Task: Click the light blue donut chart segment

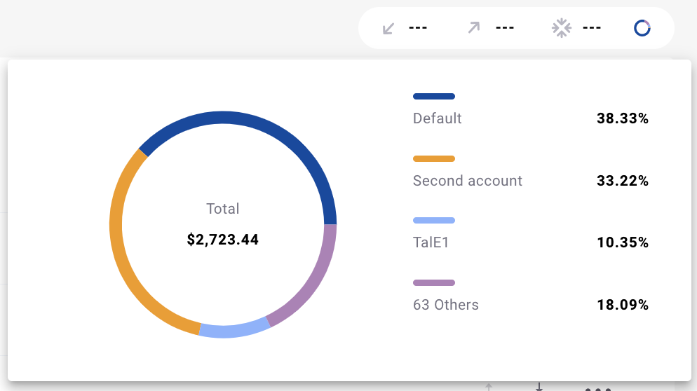Action: [235, 329]
